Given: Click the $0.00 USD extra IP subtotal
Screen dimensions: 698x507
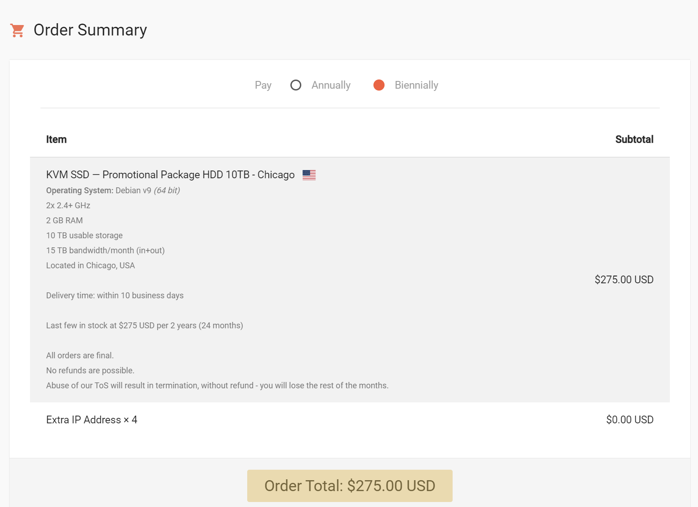Looking at the screenshot, I should 629,420.
